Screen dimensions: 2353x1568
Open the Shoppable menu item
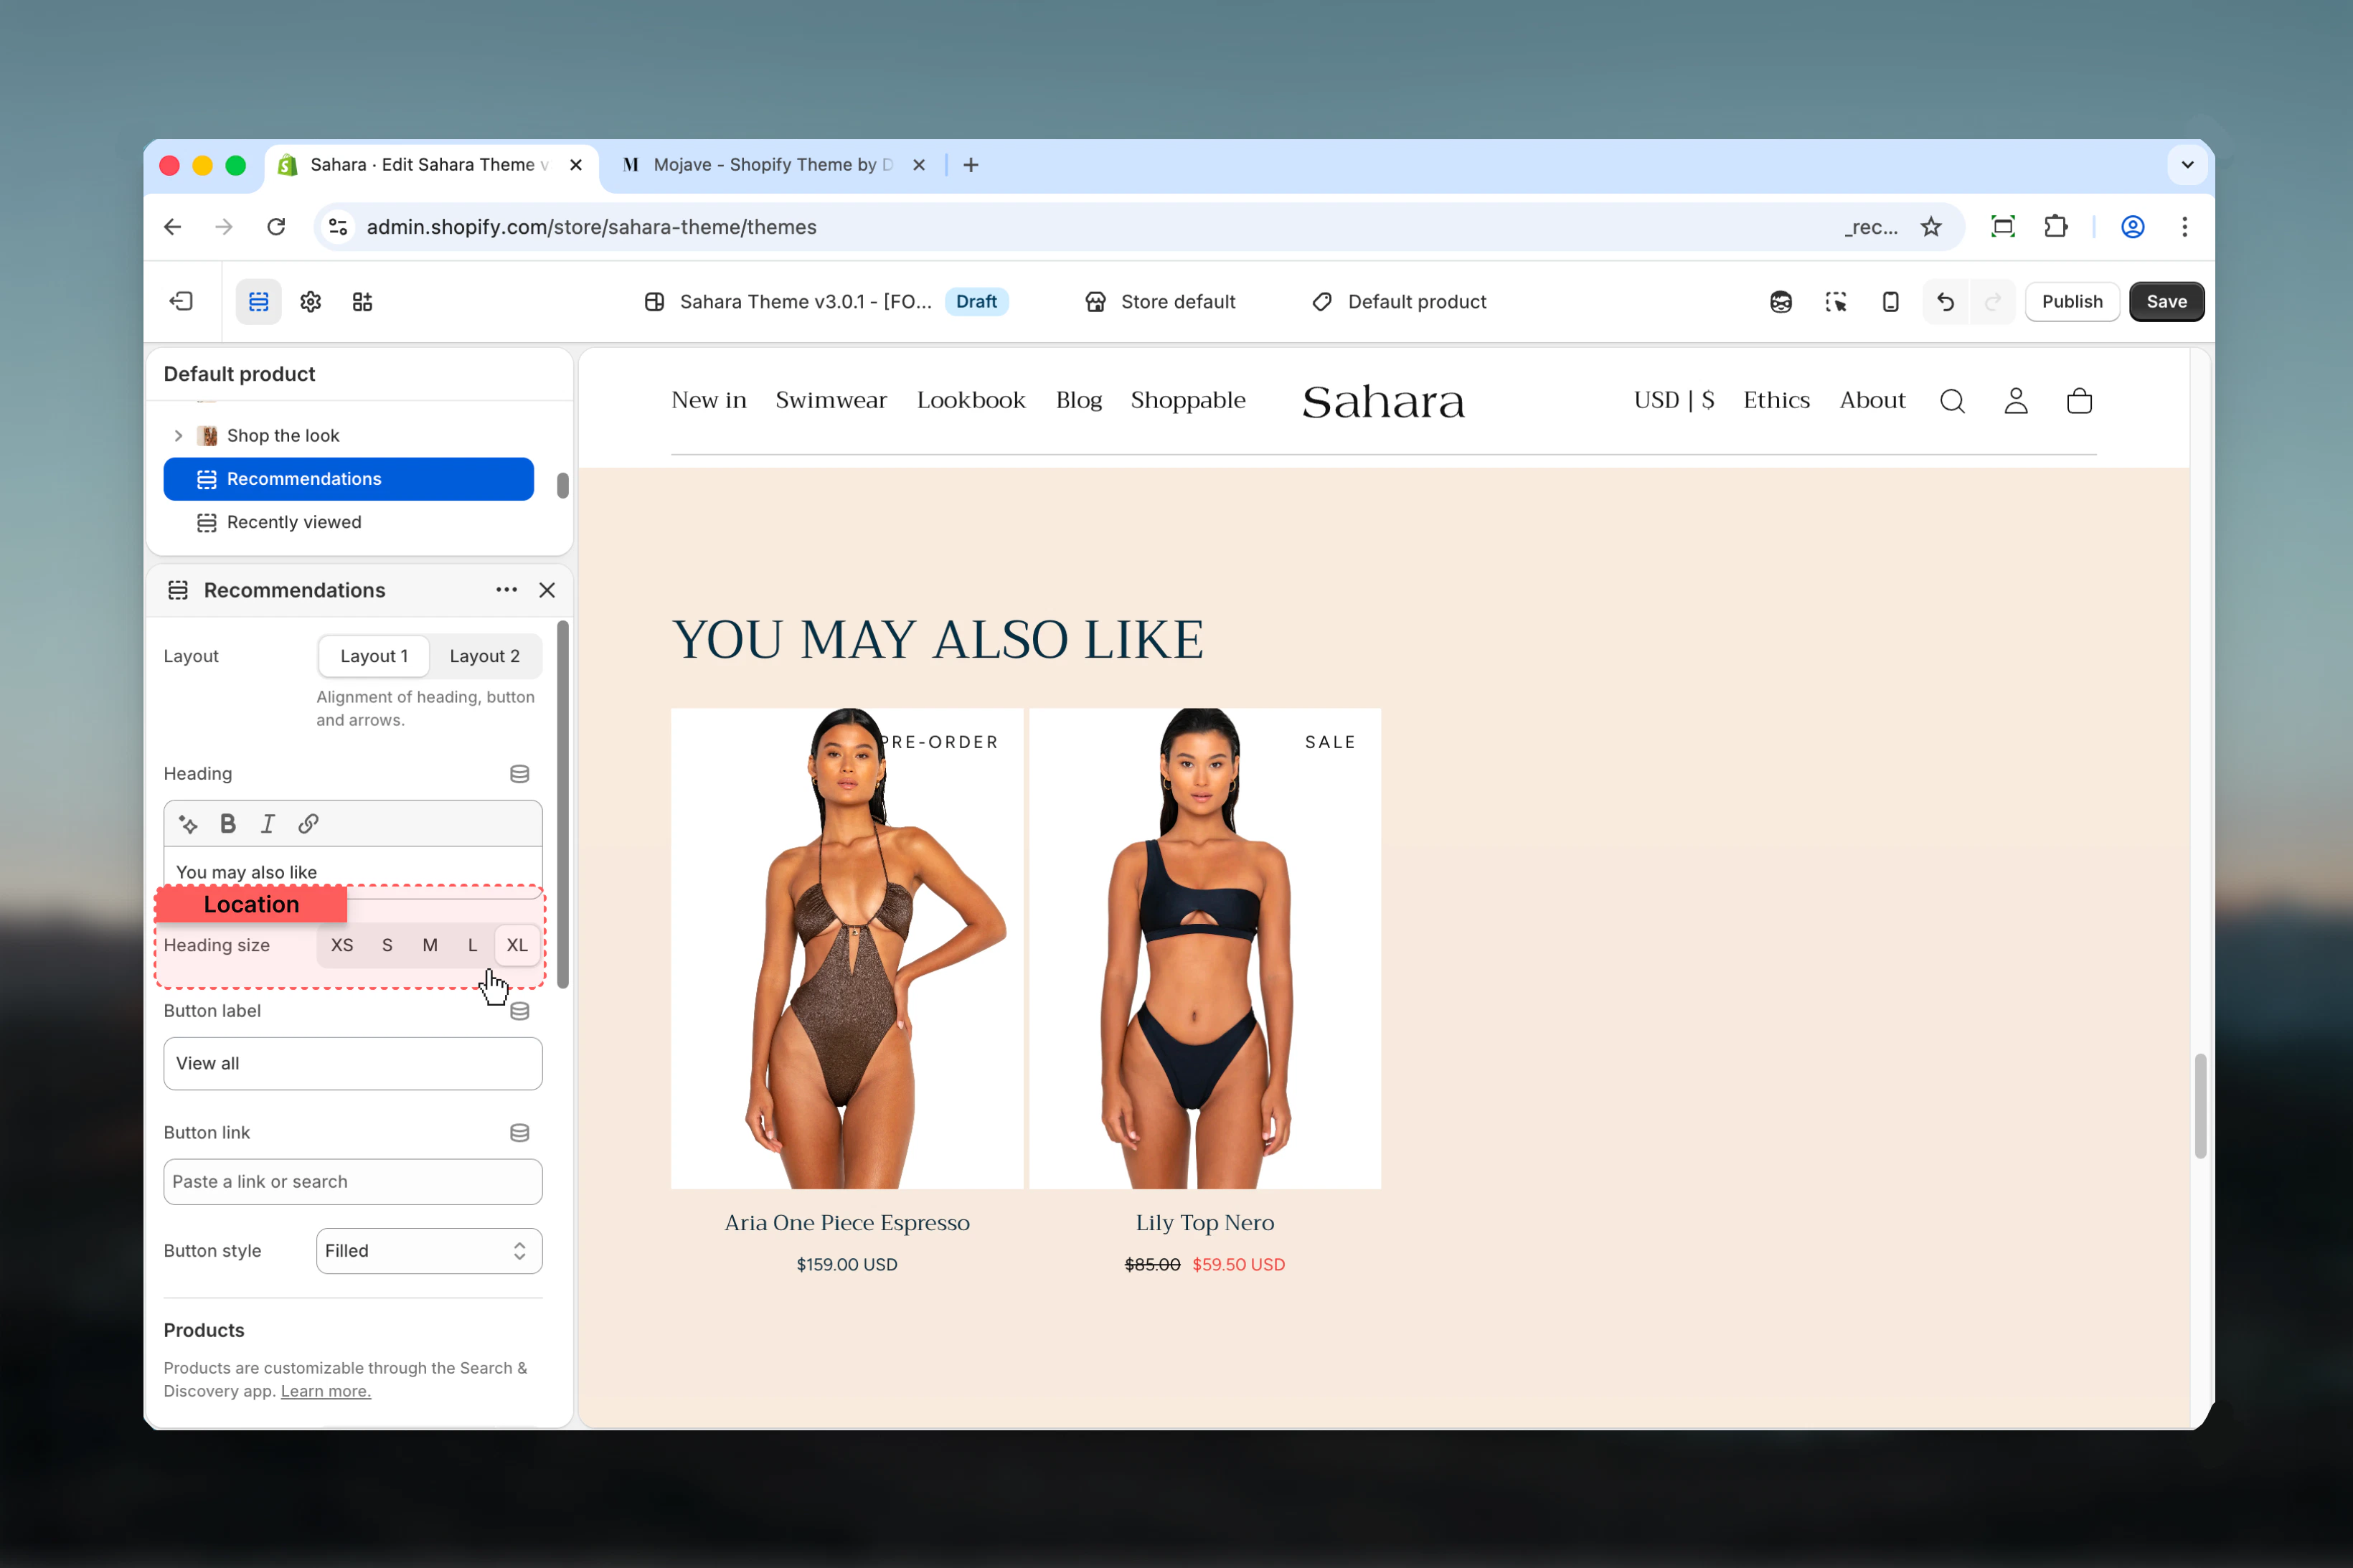coord(1188,400)
